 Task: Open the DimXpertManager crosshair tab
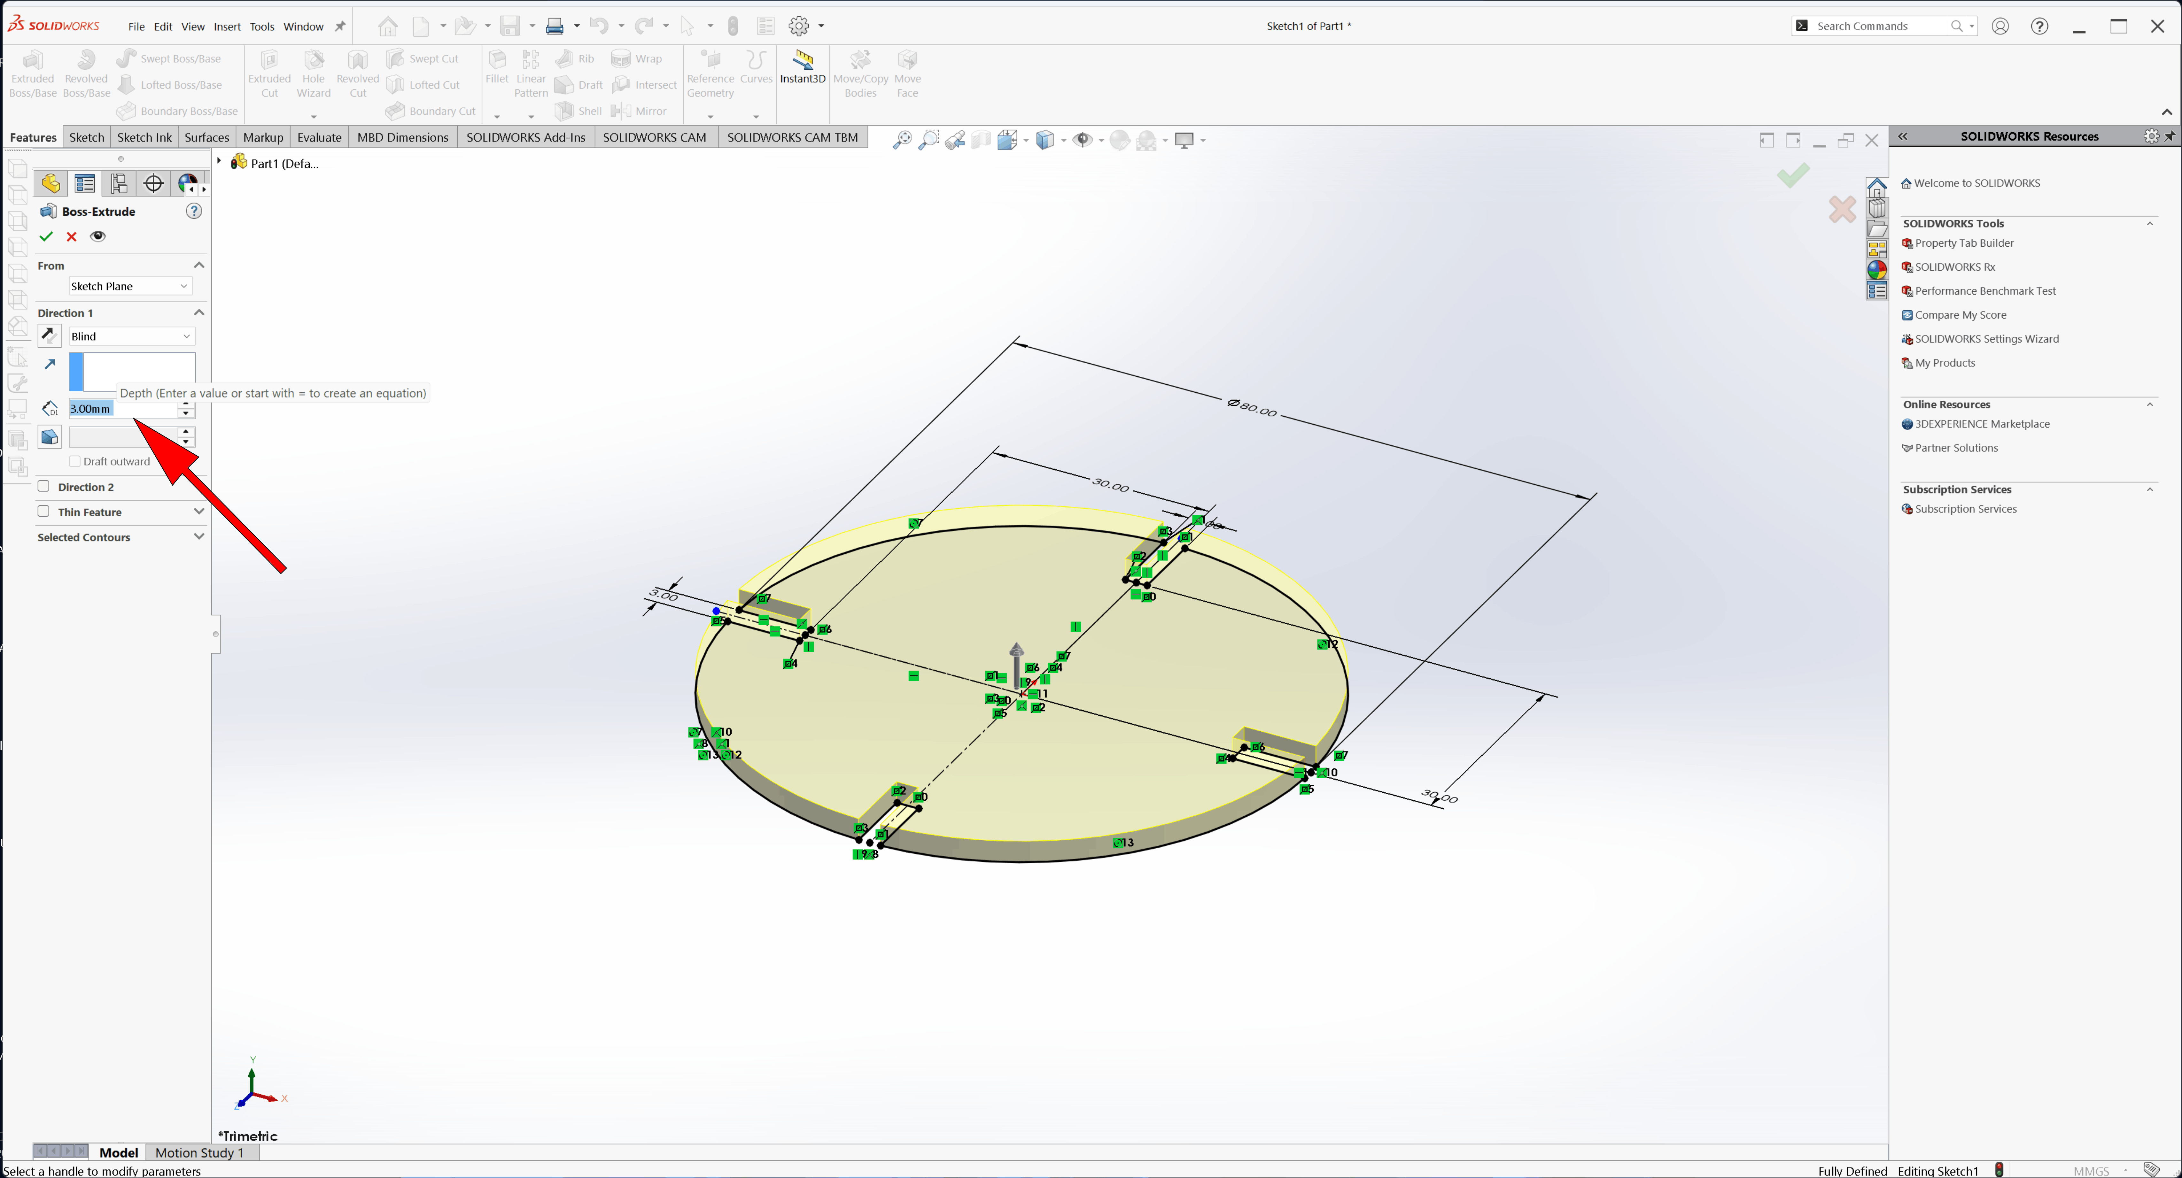[153, 184]
